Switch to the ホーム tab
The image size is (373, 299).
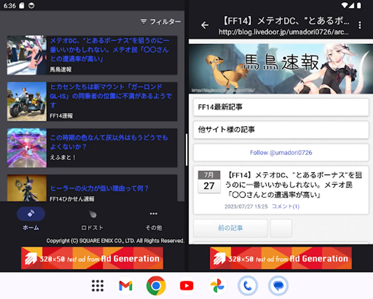[x=31, y=219]
